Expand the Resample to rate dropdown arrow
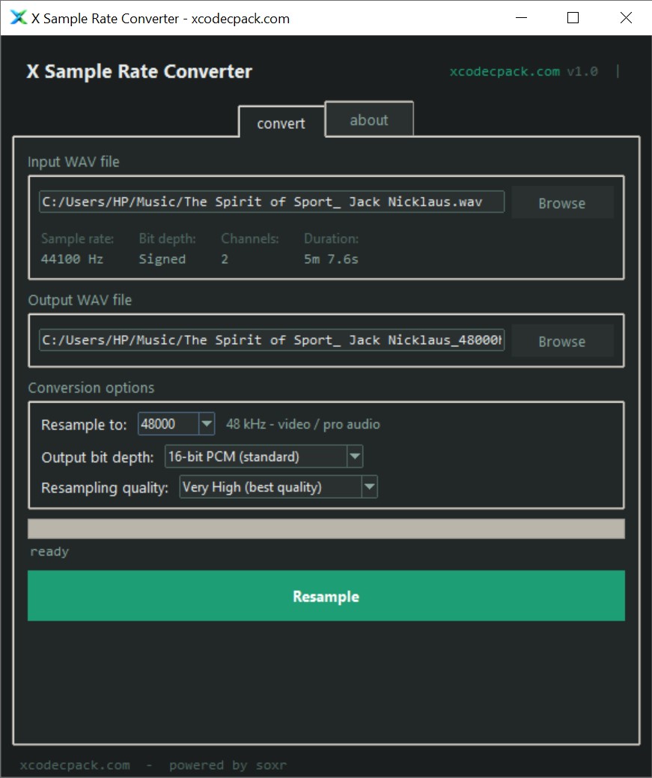 pos(207,424)
